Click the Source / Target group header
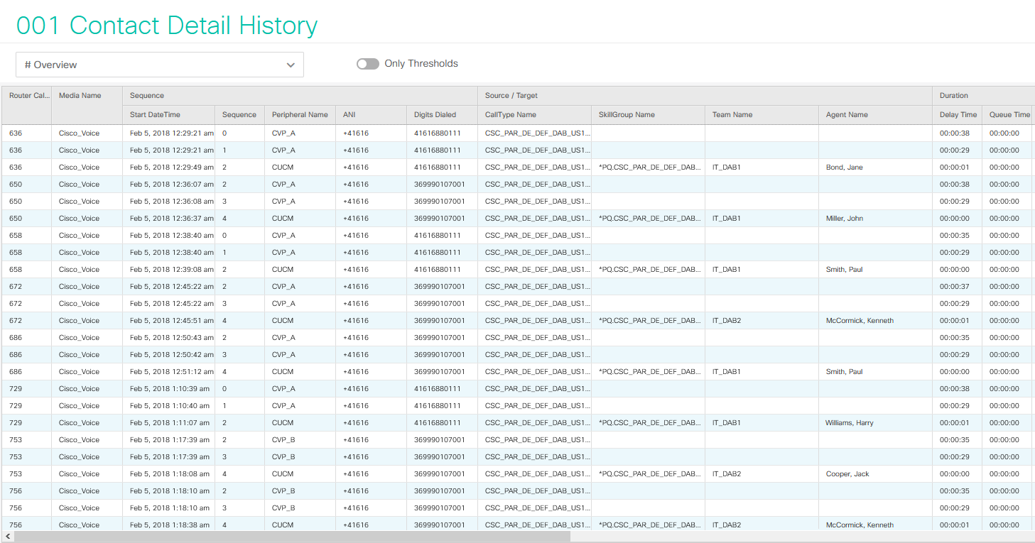The height and width of the screenshot is (543, 1035). pyautogui.click(x=705, y=96)
